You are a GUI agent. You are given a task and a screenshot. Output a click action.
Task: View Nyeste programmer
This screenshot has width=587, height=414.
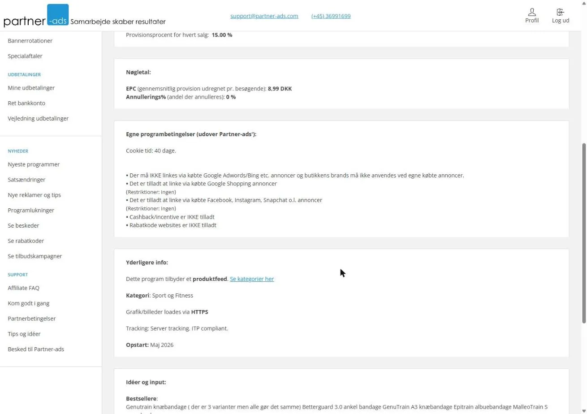click(34, 164)
